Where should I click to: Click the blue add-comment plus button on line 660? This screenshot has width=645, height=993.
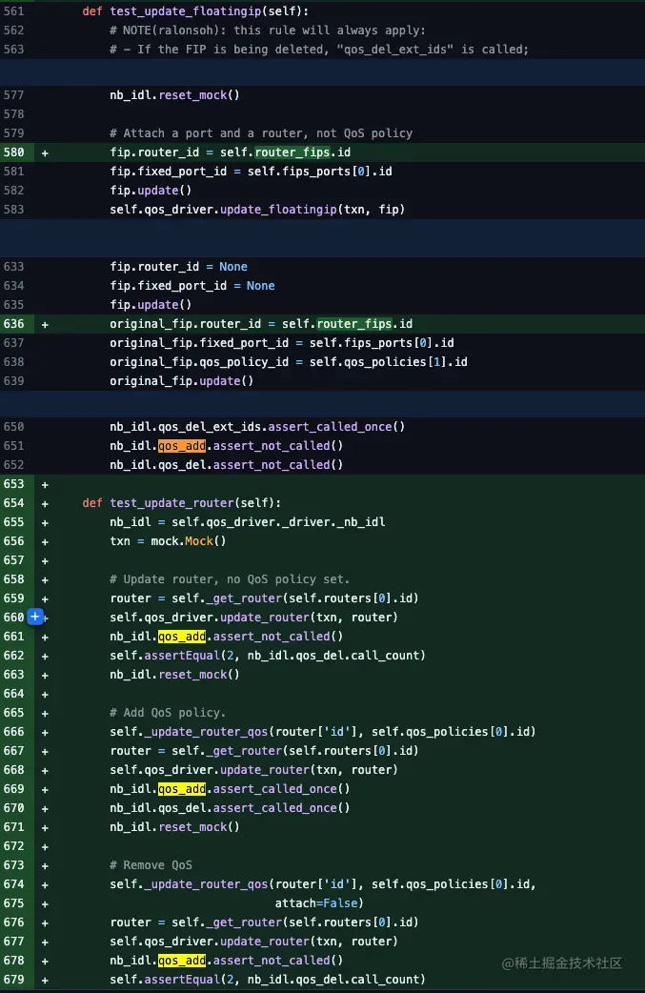(35, 617)
